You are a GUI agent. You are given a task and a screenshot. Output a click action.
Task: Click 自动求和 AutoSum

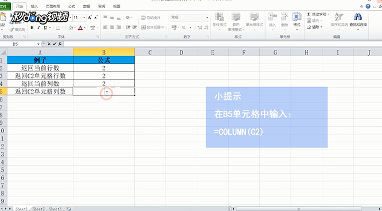317,14
